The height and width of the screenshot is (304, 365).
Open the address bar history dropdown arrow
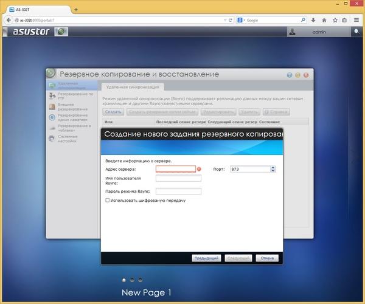(x=225, y=20)
